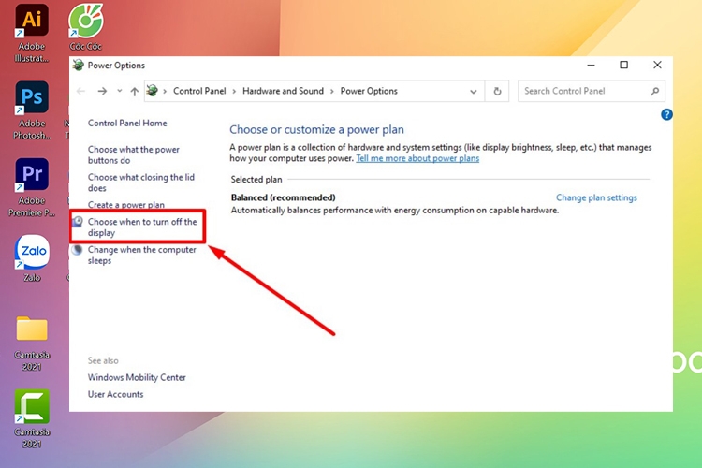Screen dimensions: 702x468
Task: Minimize the Power Options window
Action: click(x=591, y=65)
